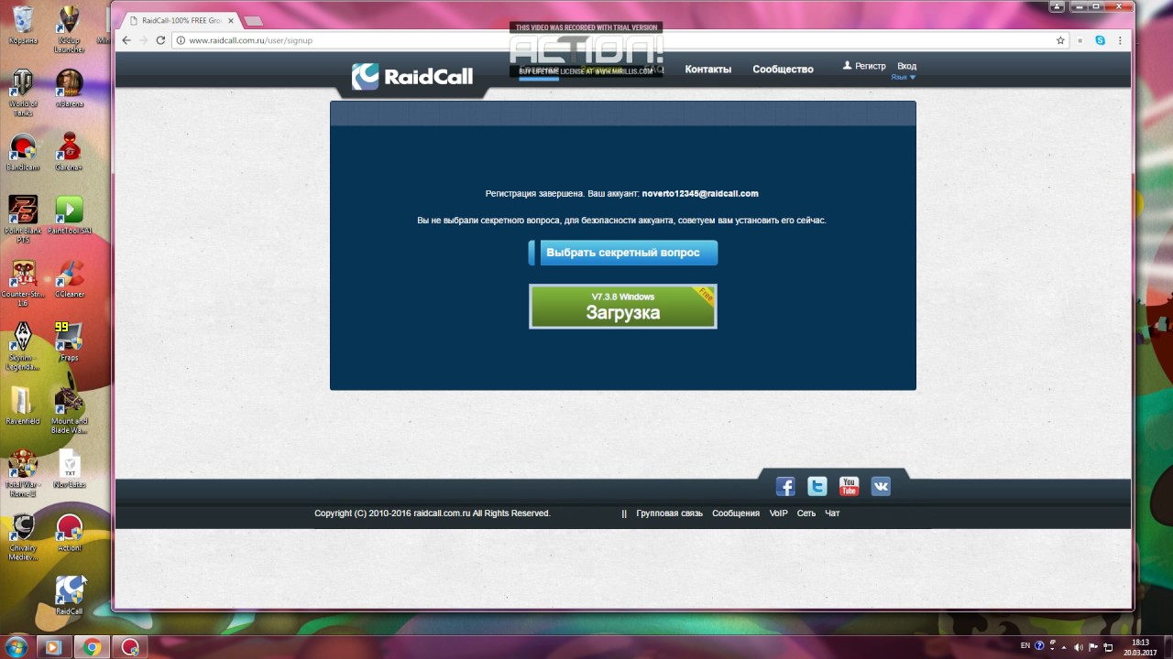The width and height of the screenshot is (1173, 659).
Task: Click the account email noverto12345@raidcall.com
Action: click(700, 194)
